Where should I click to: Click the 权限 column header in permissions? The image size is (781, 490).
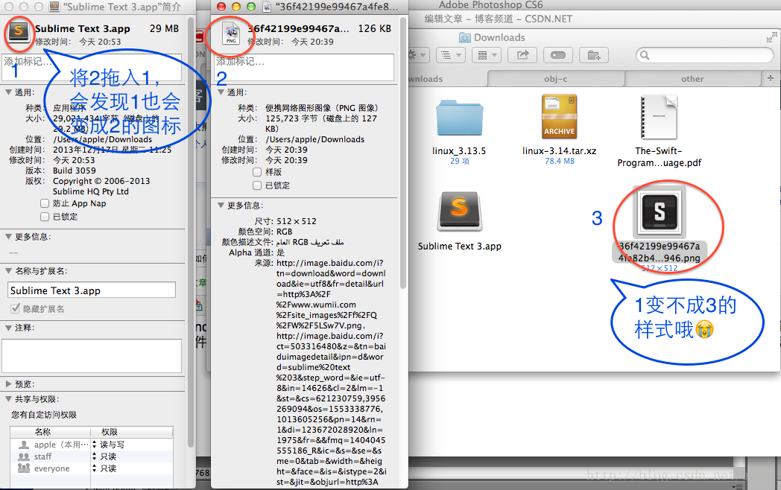coord(132,432)
